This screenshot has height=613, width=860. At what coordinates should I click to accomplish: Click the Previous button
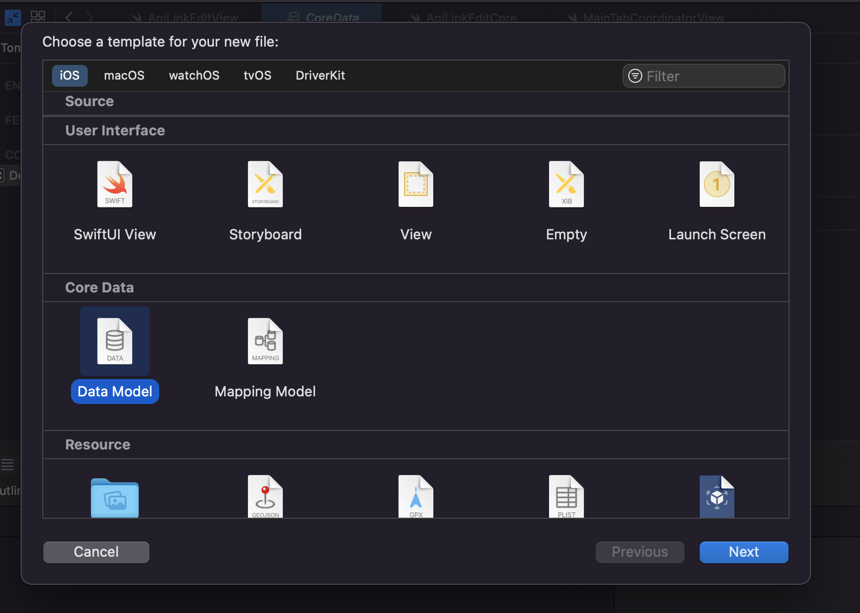[640, 552]
